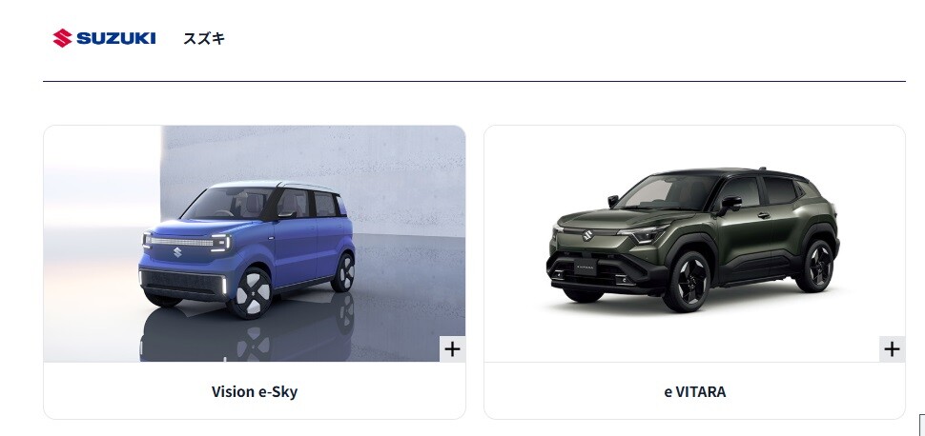Click the rear wheel of the Vision e-Sky
The width and height of the screenshot is (925, 436).
point(342,273)
